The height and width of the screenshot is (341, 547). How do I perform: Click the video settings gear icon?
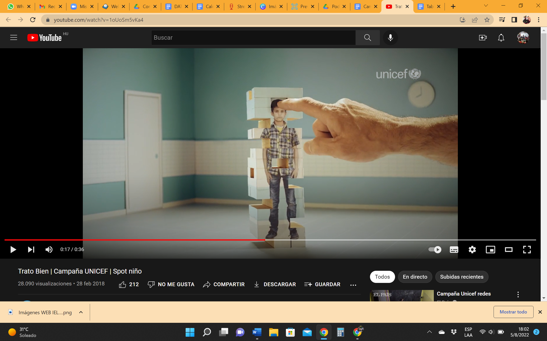pos(472,250)
